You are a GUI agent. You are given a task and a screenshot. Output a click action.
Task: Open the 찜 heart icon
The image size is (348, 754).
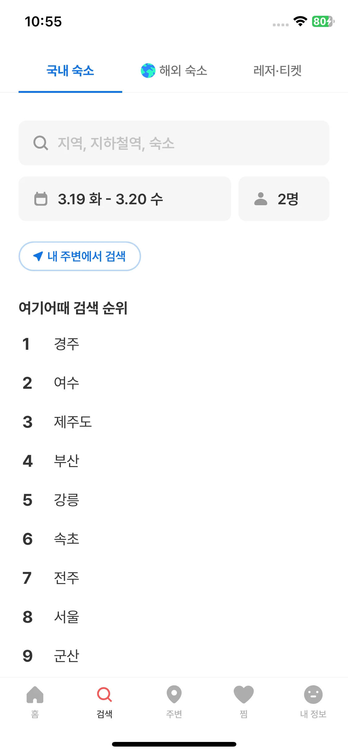pos(244,695)
